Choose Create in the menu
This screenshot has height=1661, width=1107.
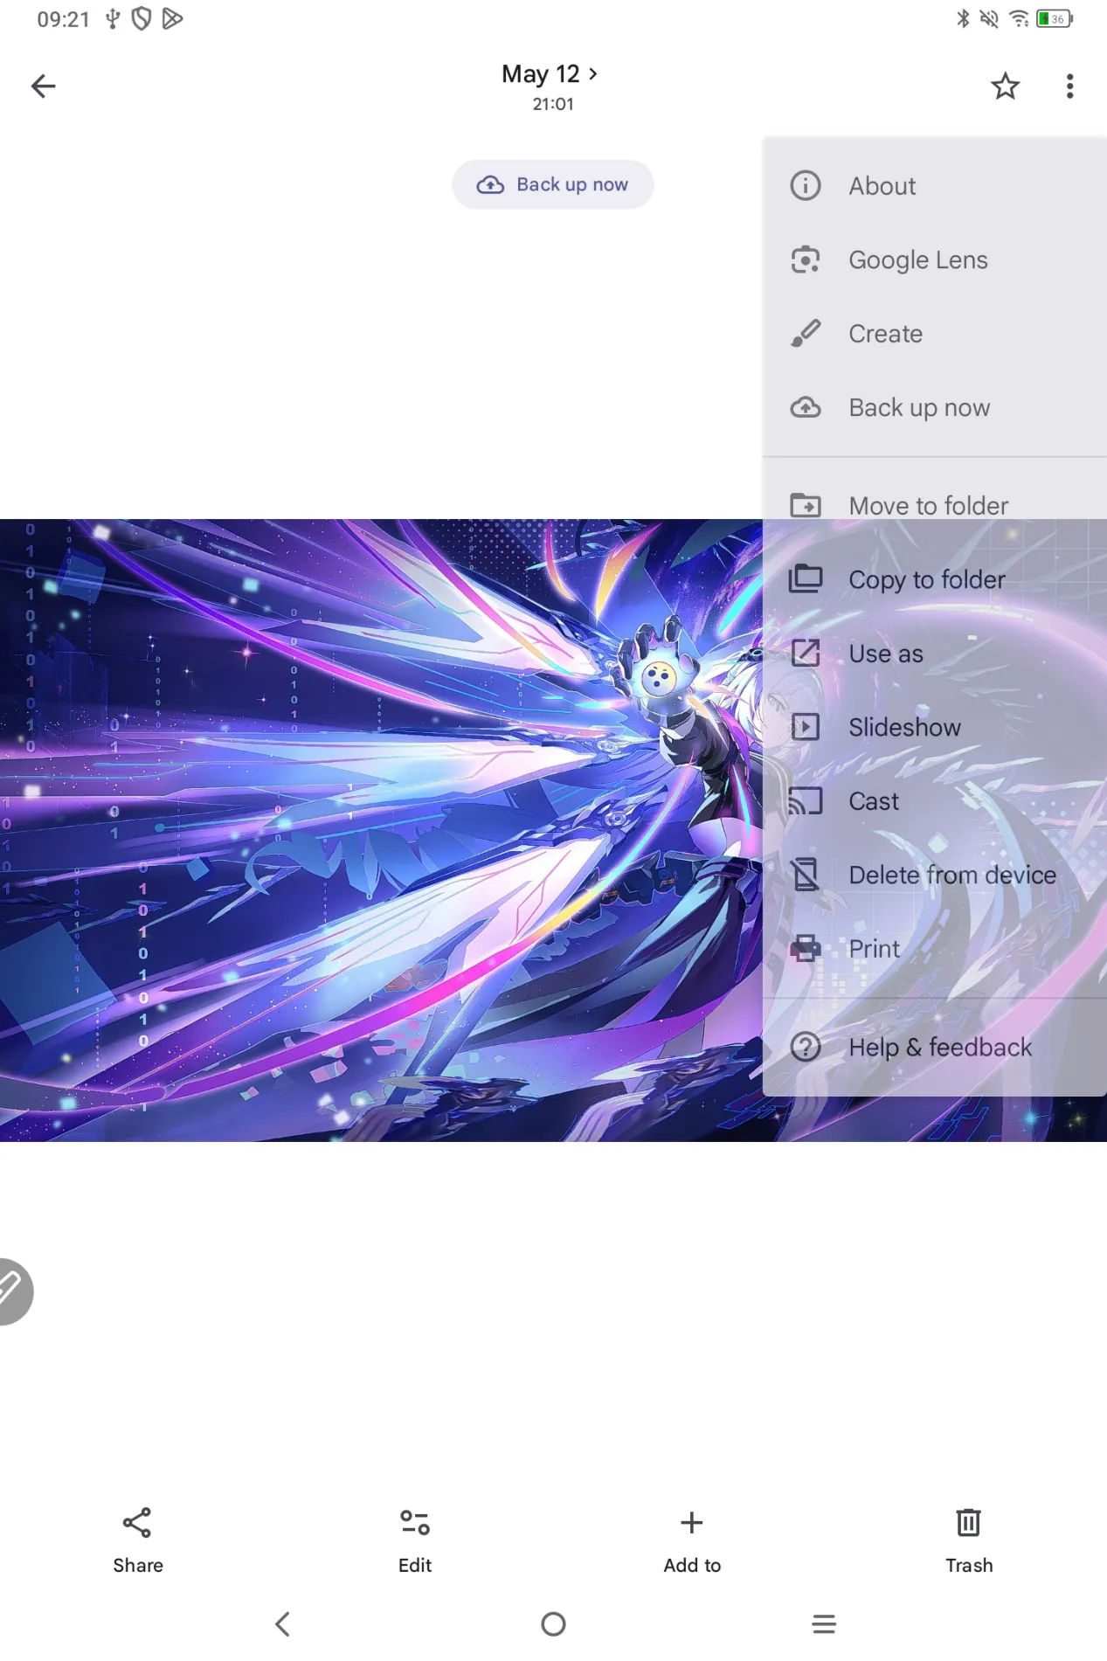[935, 334]
